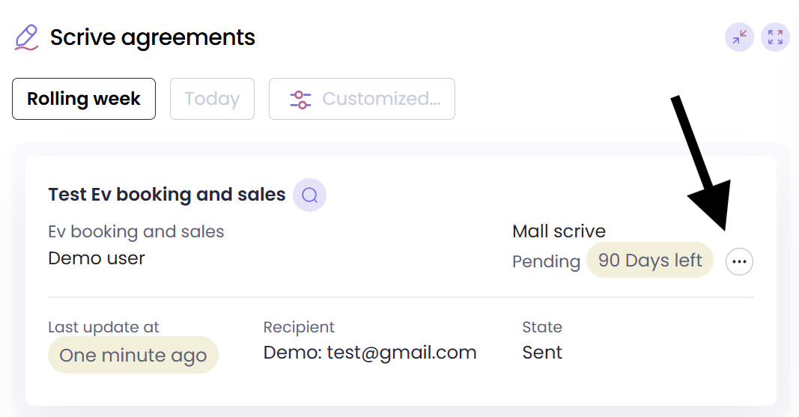Click the Last update at label

(103, 327)
